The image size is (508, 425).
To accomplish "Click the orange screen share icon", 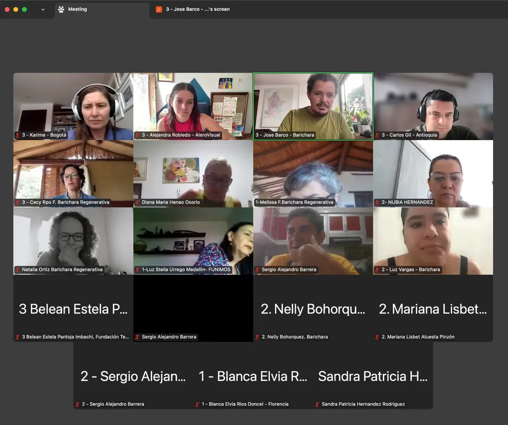I will point(159,9).
